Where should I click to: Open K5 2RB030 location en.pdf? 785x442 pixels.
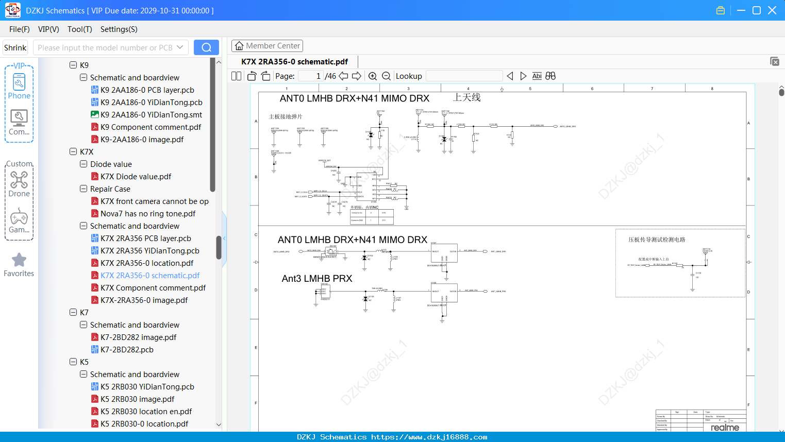pos(146,411)
